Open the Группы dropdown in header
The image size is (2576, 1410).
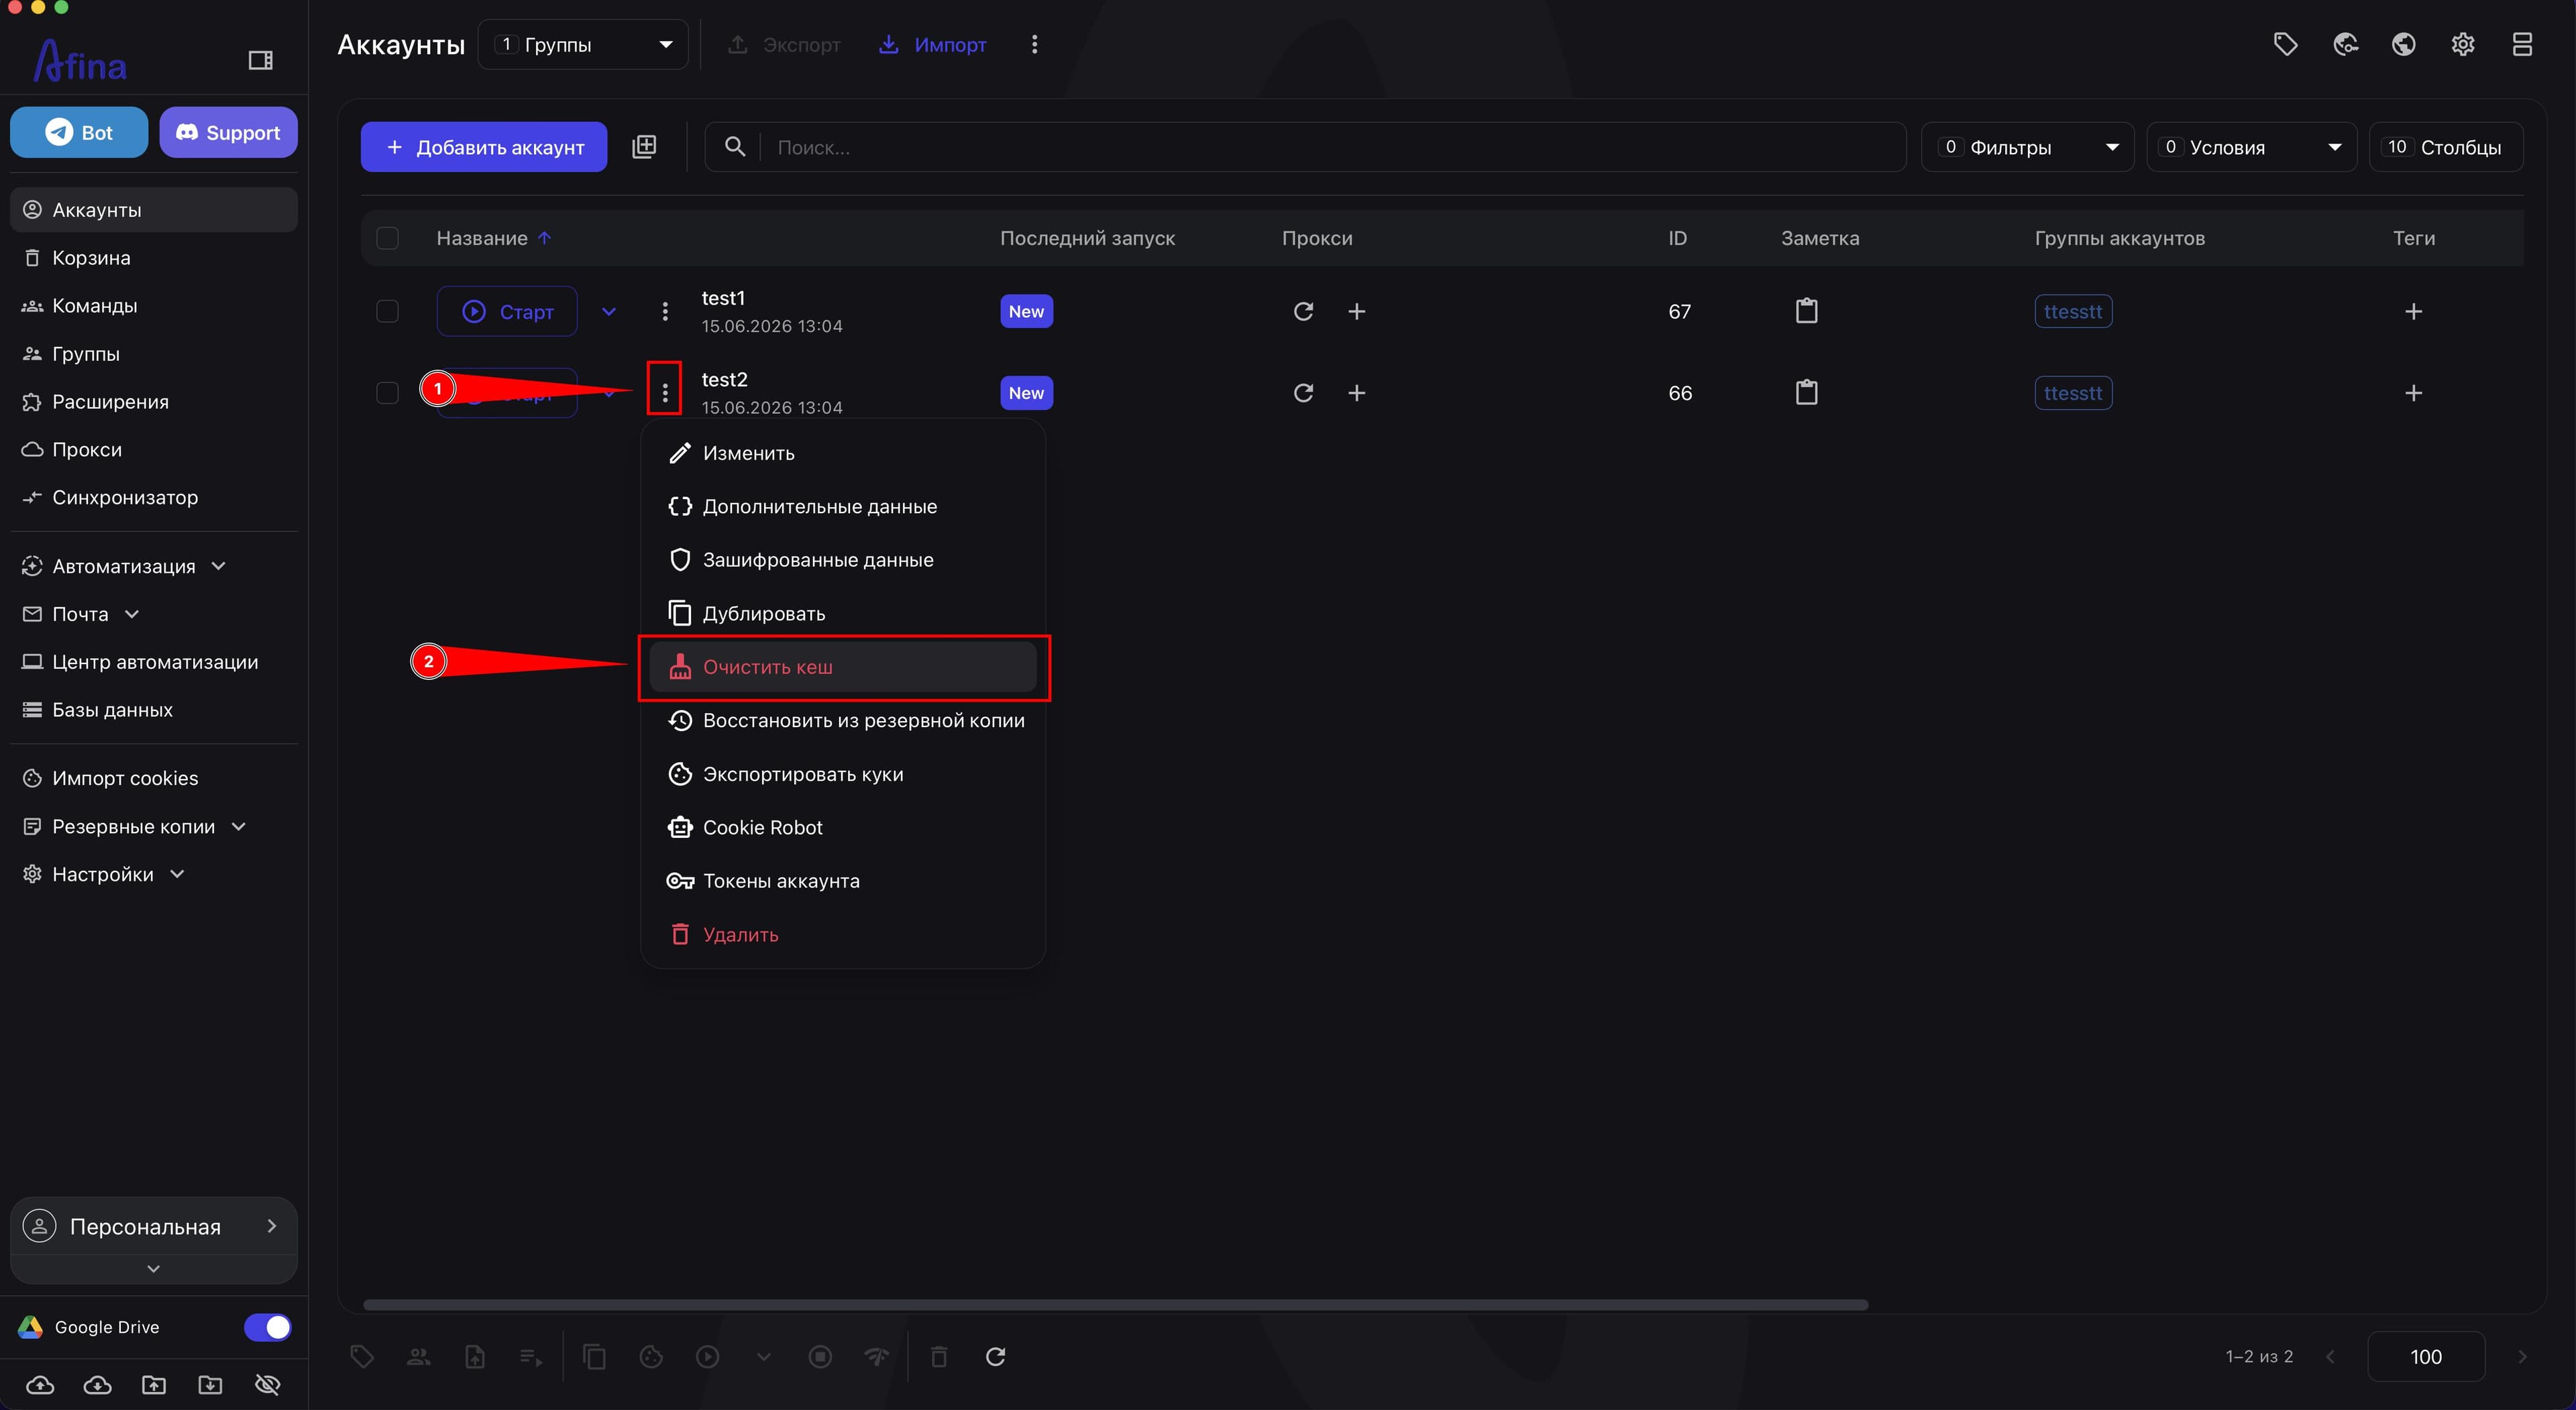583,44
